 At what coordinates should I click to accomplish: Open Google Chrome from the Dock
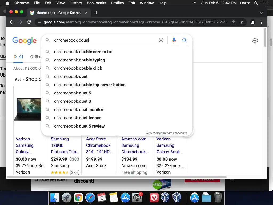pyautogui.click(x=78, y=198)
